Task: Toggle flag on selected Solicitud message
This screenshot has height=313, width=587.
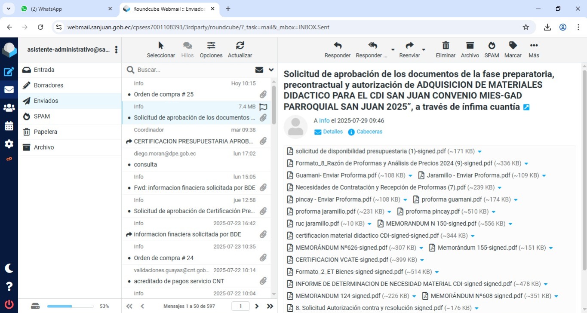Action: (263, 107)
